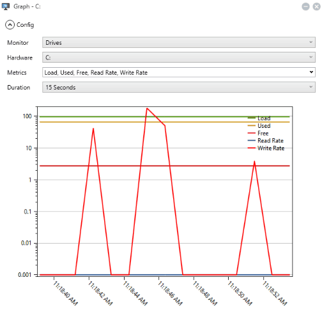Screen dimensions: 322x321
Task: Click the highest Write Rate peak
Action: [147, 109]
